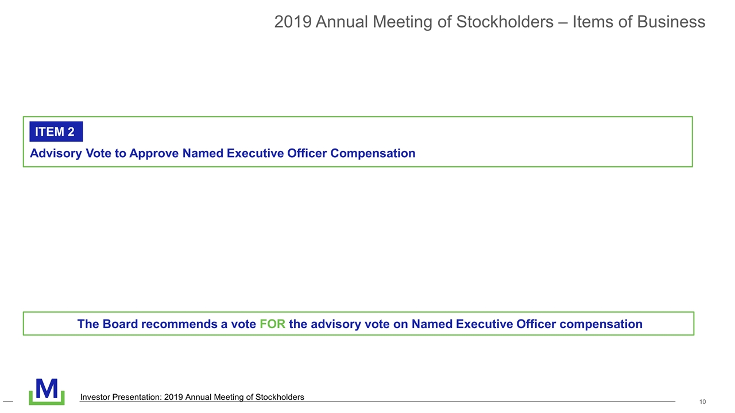Select the Advisory Vote to Approve heading

click(222, 153)
